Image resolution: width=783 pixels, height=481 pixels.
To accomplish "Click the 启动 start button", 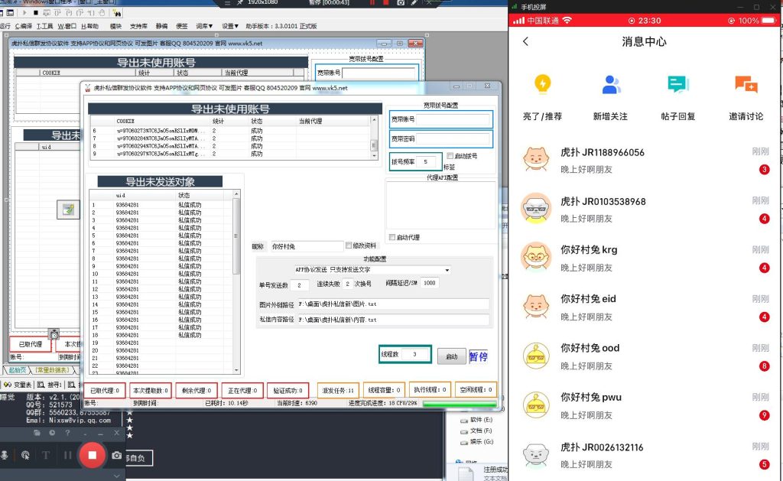I will click(x=451, y=356).
